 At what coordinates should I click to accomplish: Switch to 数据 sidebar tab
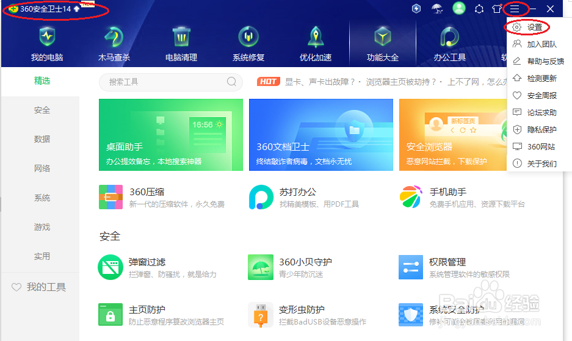click(42, 139)
